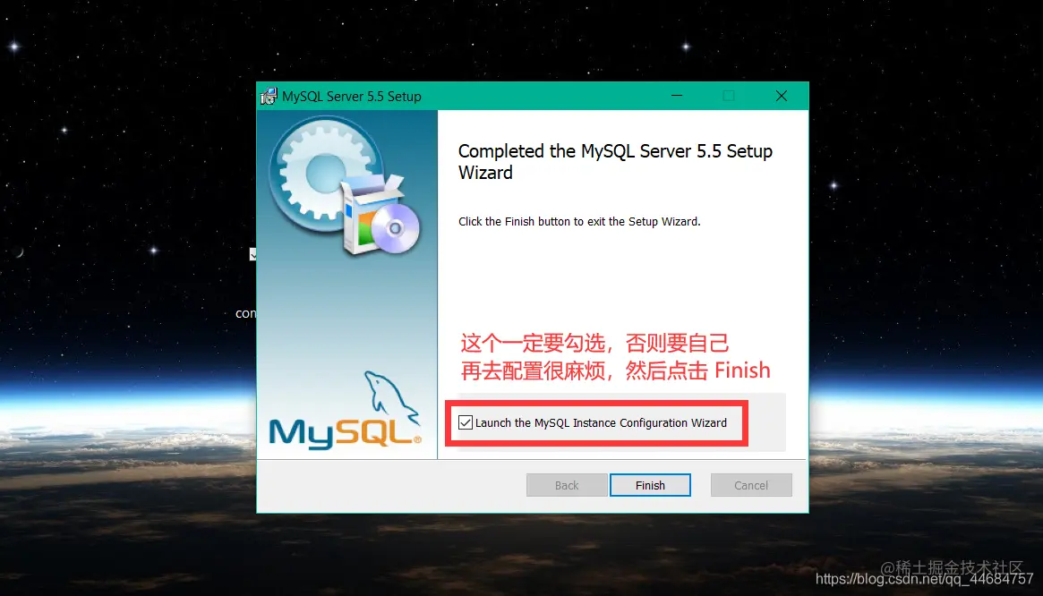Click Finish to exit the Setup Wizard
Screen dimensions: 1043x596
(x=650, y=485)
